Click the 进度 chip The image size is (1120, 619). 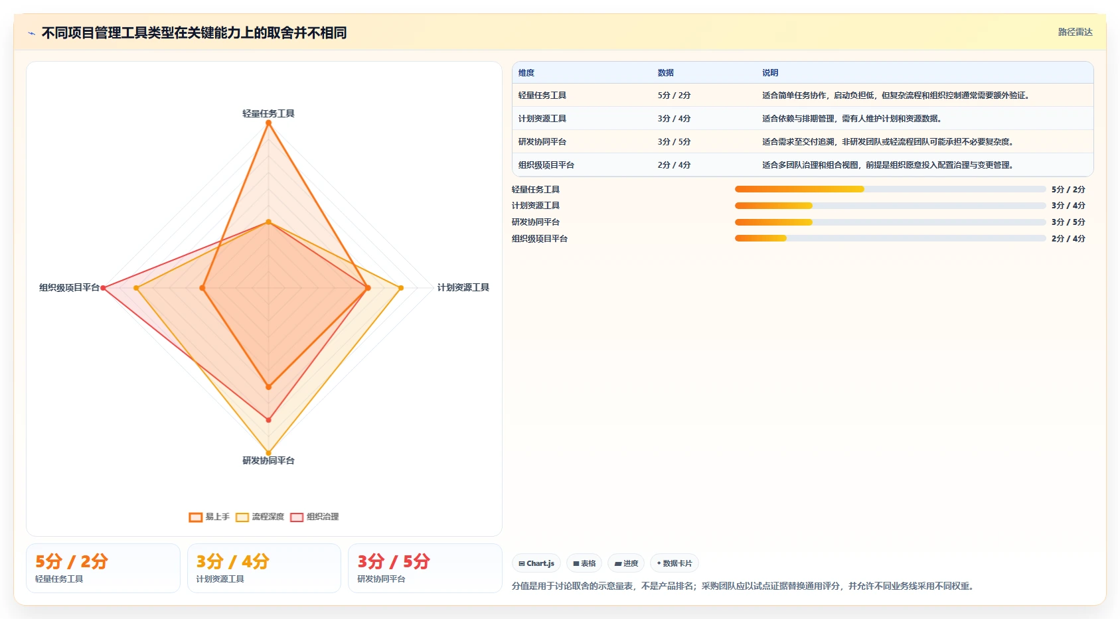626,563
